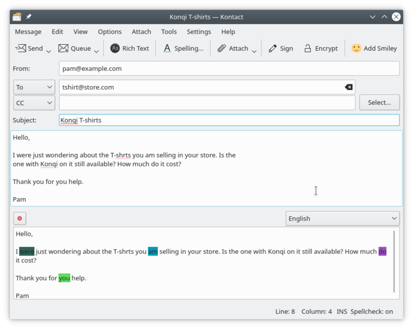This screenshot has height=329, width=413.
Task: Click the Select... recipients button
Action: pyautogui.click(x=379, y=103)
